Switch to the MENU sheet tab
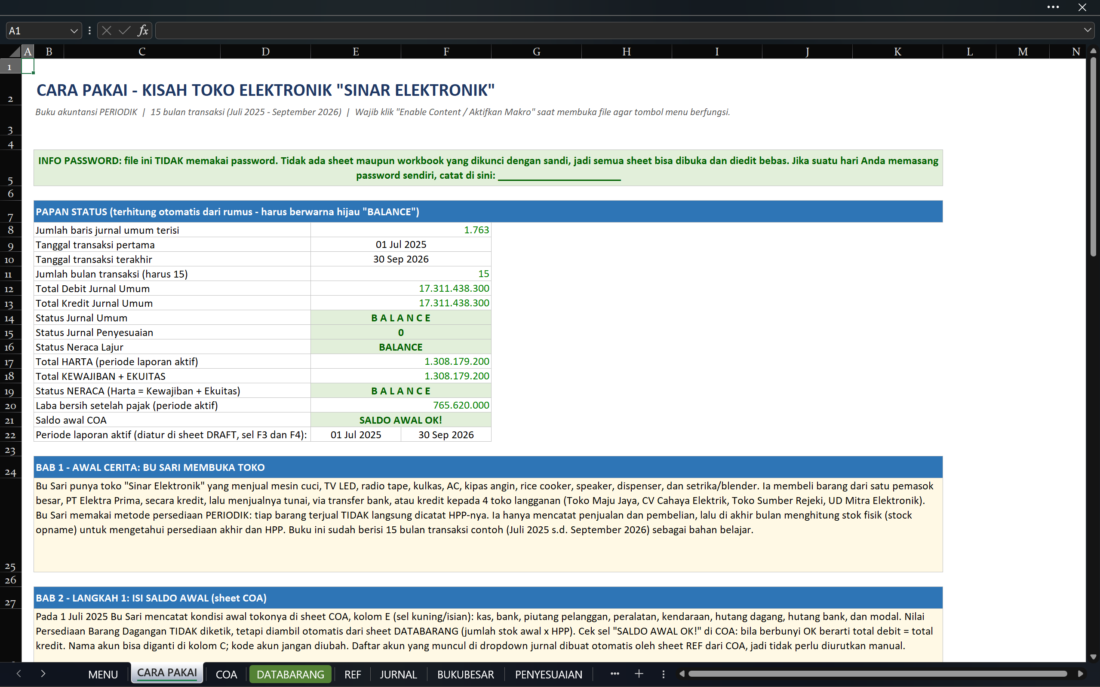1100x687 pixels. pyautogui.click(x=103, y=674)
